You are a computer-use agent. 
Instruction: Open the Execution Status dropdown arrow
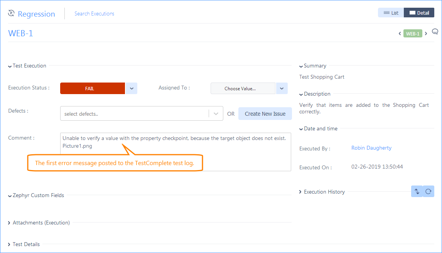[x=131, y=88]
